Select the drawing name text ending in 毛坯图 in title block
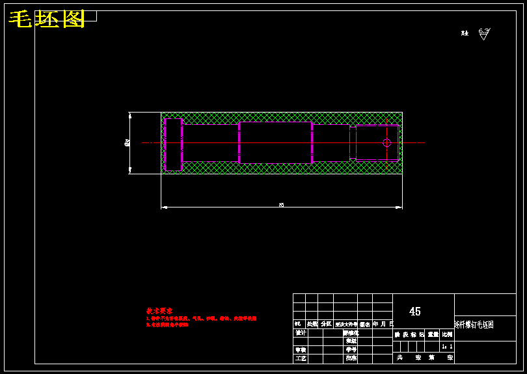 (474, 325)
